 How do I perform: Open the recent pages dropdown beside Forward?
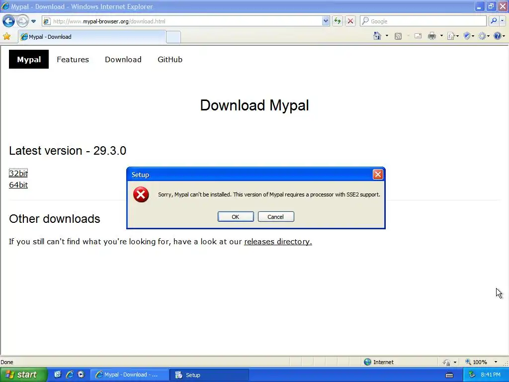click(33, 21)
